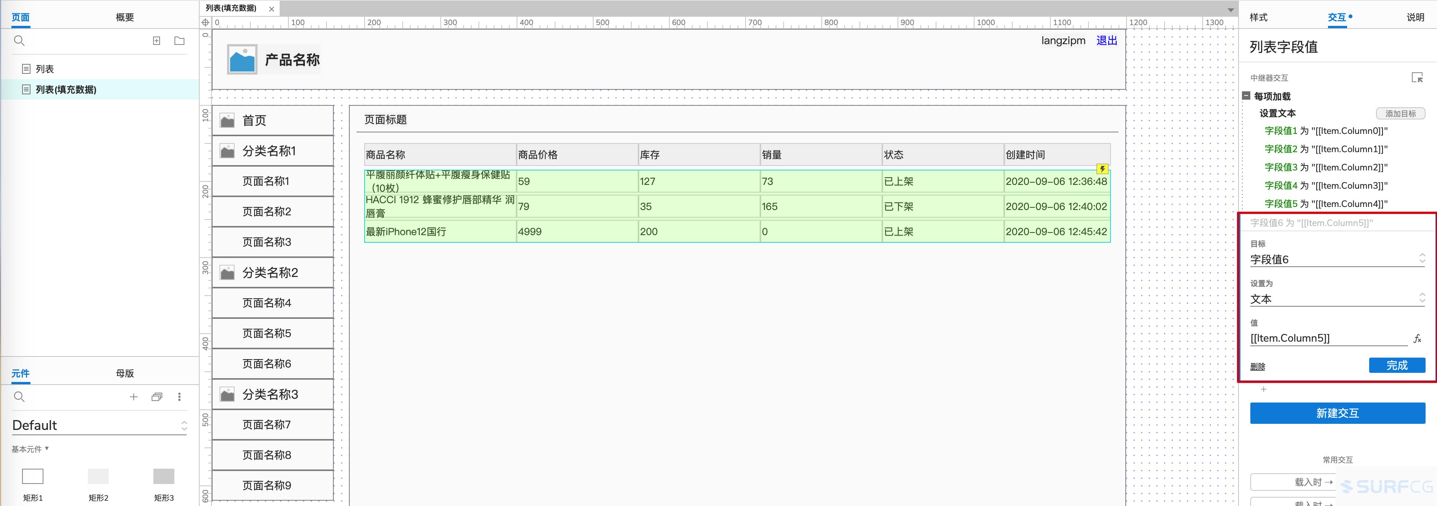The image size is (1437, 506).
Task: Click the interaction pop-out icon beside 中继器交互
Action: (1417, 78)
